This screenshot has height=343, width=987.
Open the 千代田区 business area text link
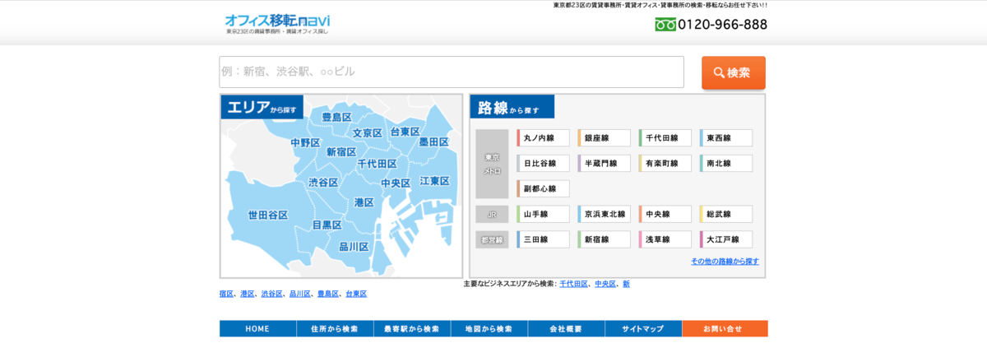[x=573, y=284]
